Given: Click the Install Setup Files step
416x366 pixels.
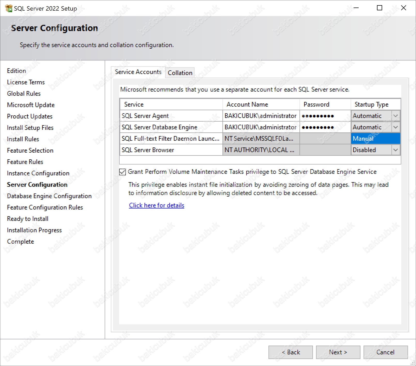Looking at the screenshot, I should [x=30, y=128].
